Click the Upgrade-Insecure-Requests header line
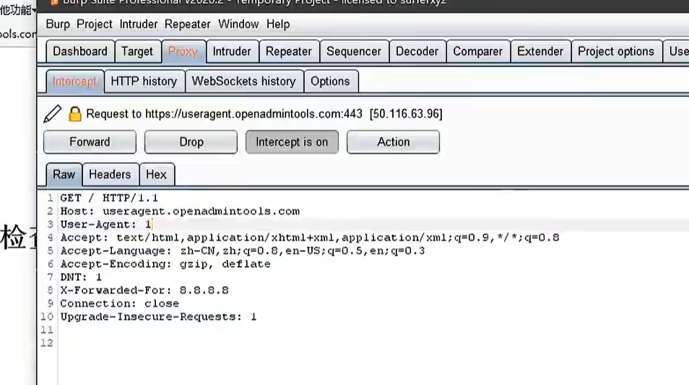 click(158, 317)
